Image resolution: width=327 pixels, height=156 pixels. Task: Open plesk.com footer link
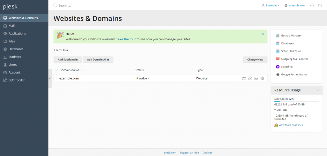170,153
